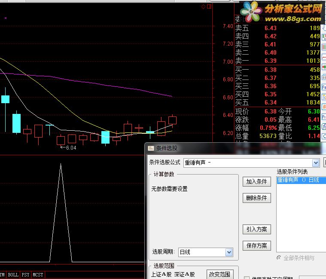This screenshot has width=326, height=279.
Task: Click the 买三 price 6.36
Action: pos(271,86)
